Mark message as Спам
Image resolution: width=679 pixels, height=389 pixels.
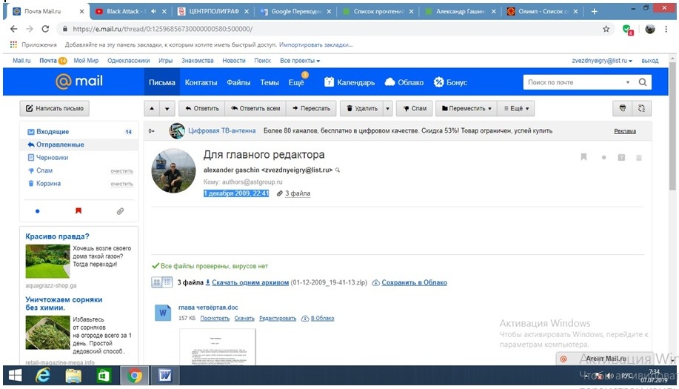point(415,108)
